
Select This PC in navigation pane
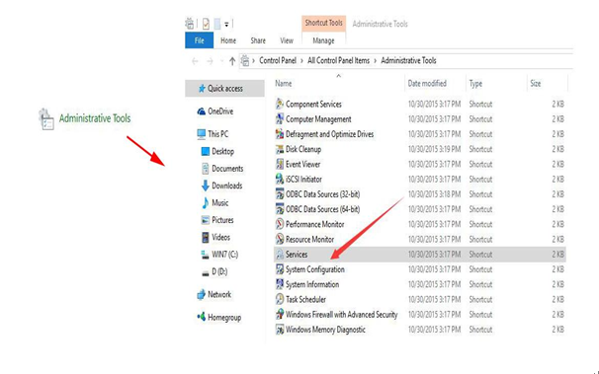click(217, 134)
